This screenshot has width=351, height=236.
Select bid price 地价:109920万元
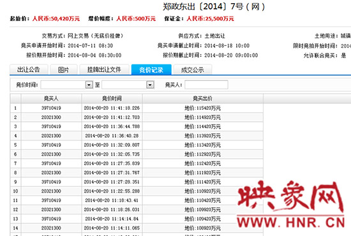tap(202, 210)
